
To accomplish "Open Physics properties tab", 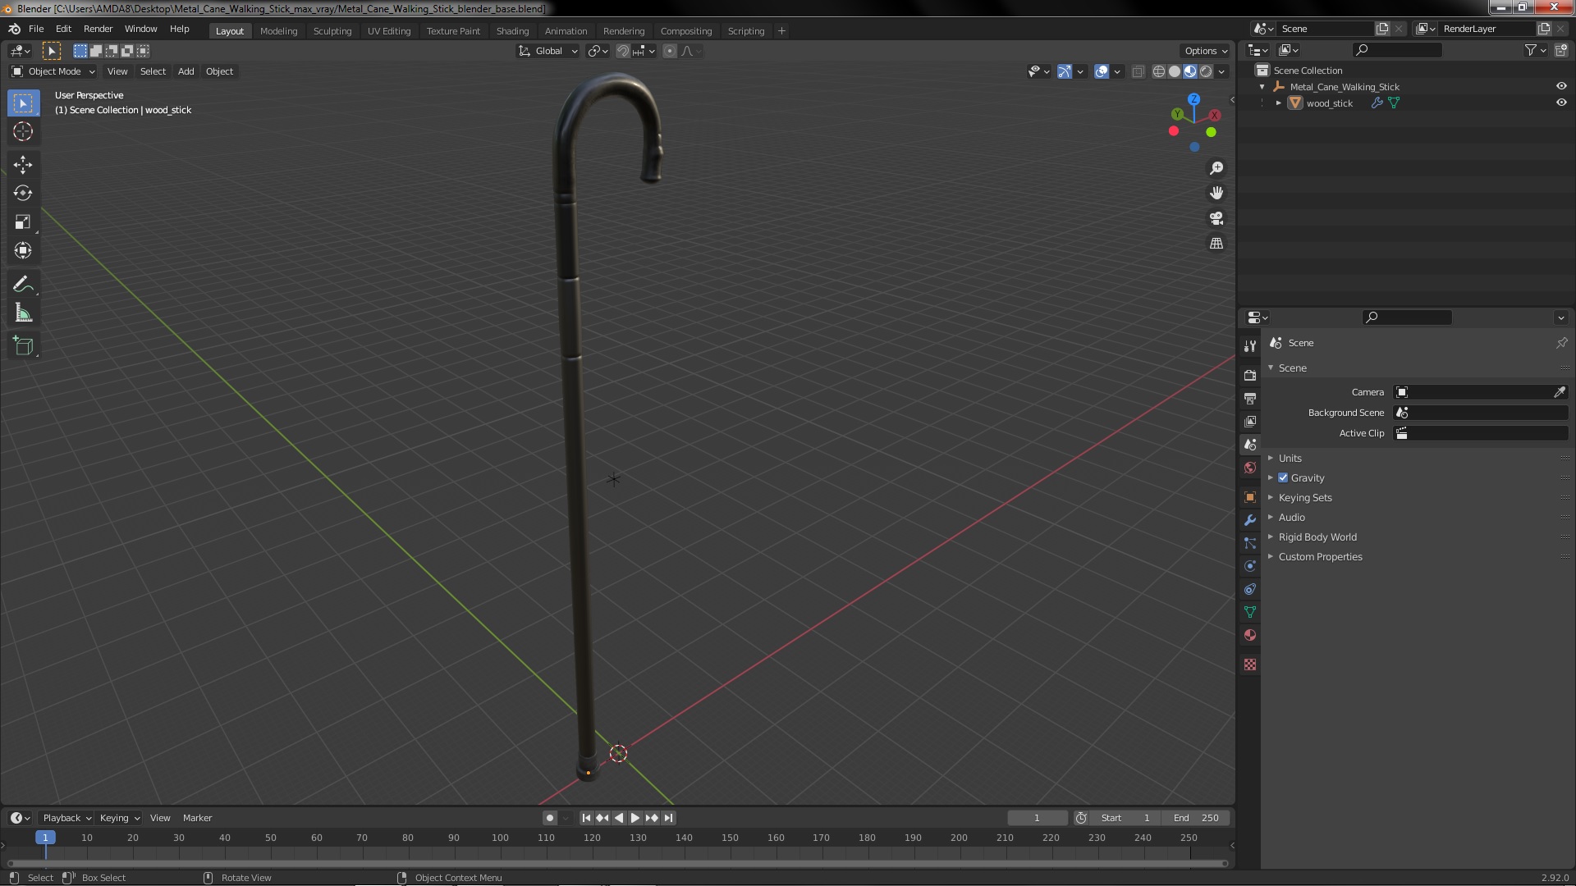I will 1250,566.
